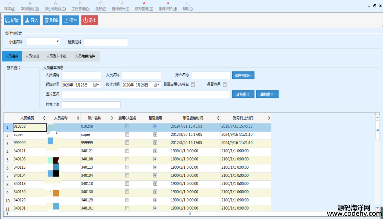This screenshot has width=383, height=219.
Task: Focus the 人员名称 input field
Action: [141, 75]
